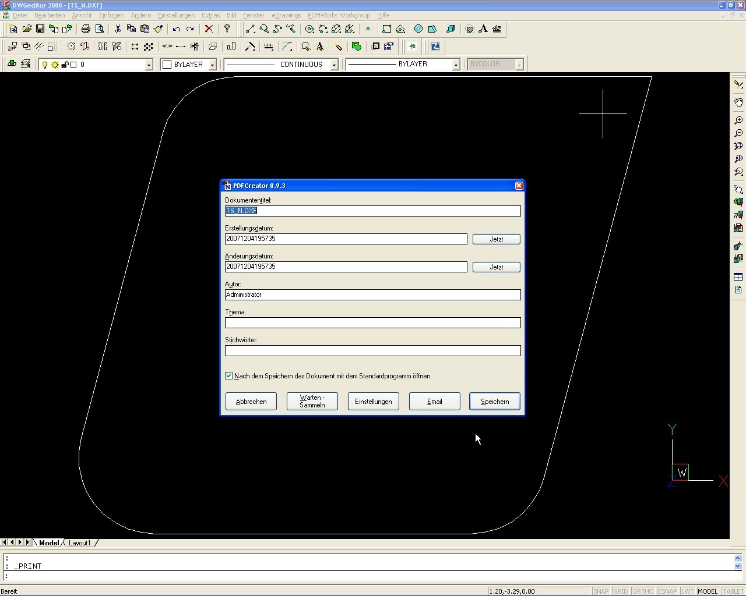
Task: Save the drawing with the floppy icon
Action: coord(40,29)
